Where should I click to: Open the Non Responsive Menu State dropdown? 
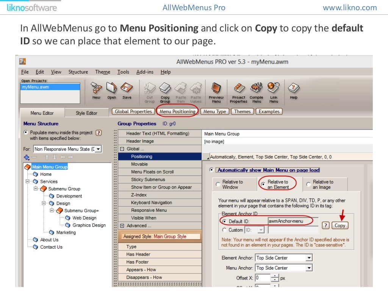[x=99, y=149]
